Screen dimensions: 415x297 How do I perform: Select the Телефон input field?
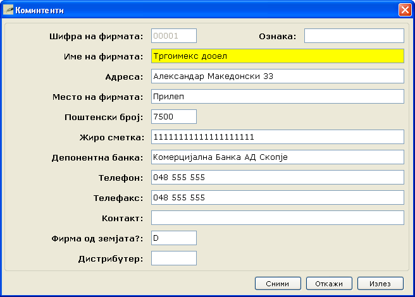tap(277, 178)
